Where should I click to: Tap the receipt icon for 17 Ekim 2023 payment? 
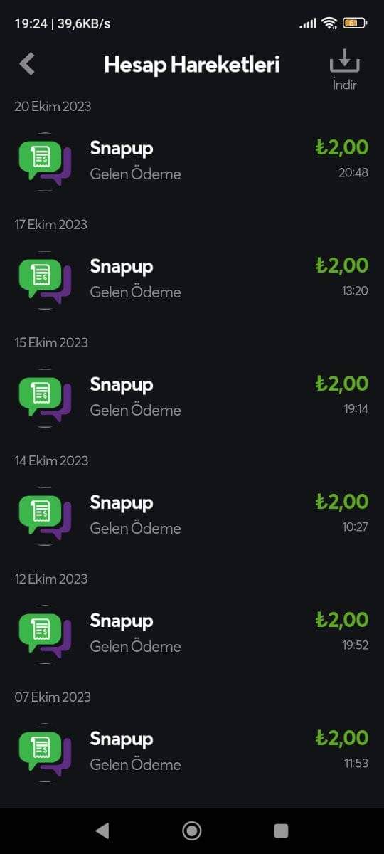[46, 280]
